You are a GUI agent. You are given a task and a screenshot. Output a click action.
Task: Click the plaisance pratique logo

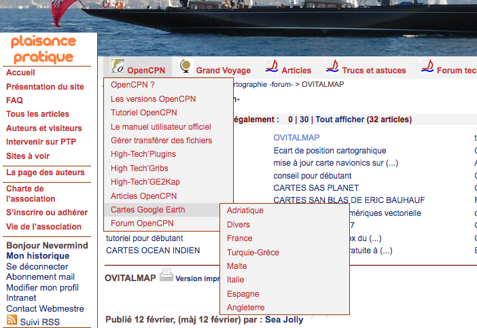(x=43, y=49)
